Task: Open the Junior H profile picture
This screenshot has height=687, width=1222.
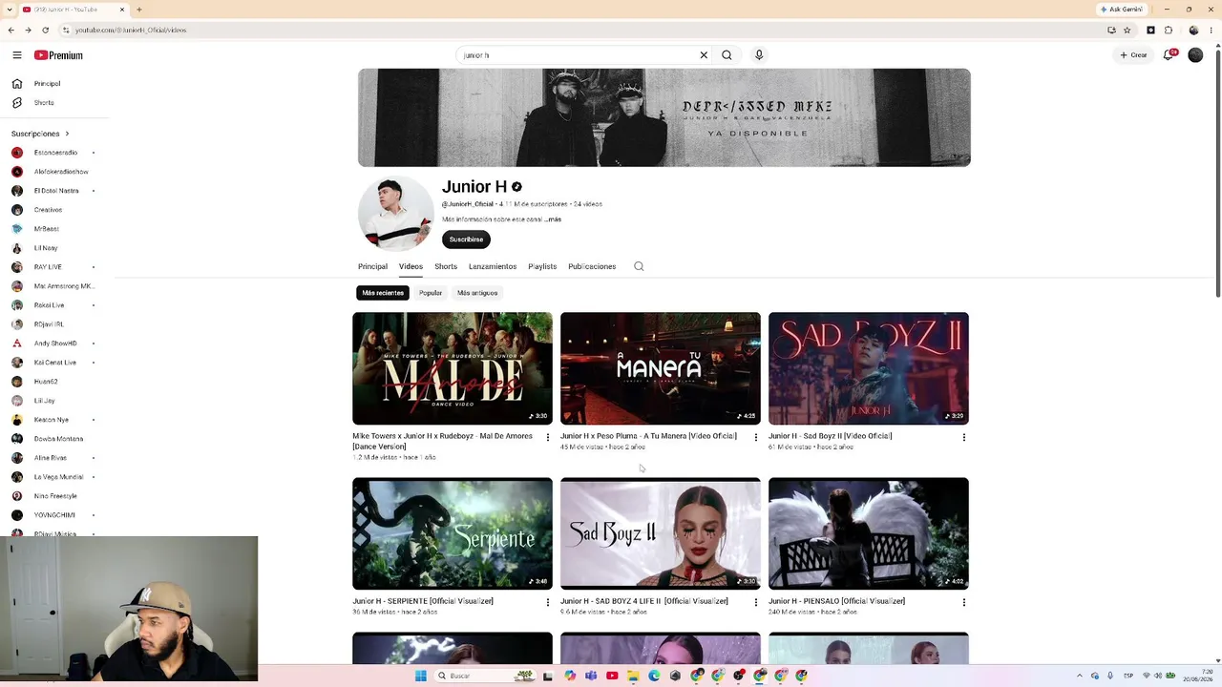Action: [395, 213]
